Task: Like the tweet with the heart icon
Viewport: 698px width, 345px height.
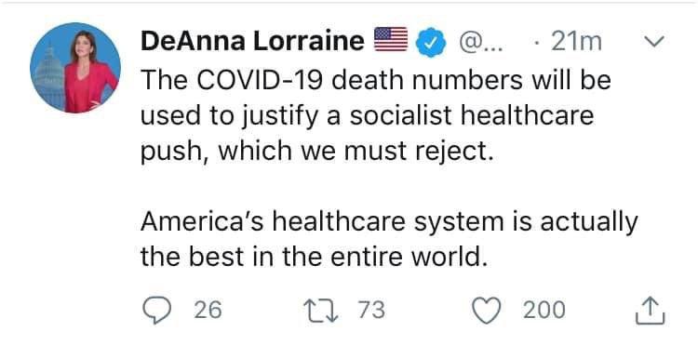Action: tap(488, 311)
